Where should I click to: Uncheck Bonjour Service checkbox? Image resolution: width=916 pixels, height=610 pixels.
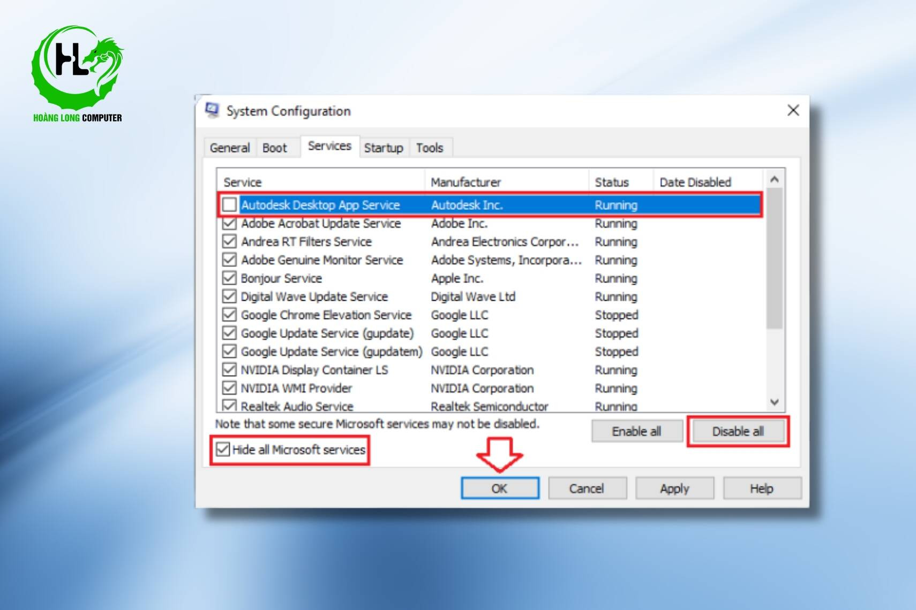[x=230, y=278]
